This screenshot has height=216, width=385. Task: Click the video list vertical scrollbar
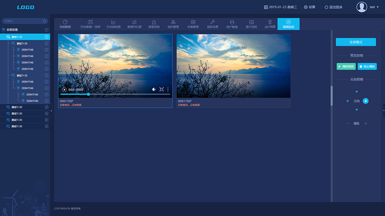point(332,96)
